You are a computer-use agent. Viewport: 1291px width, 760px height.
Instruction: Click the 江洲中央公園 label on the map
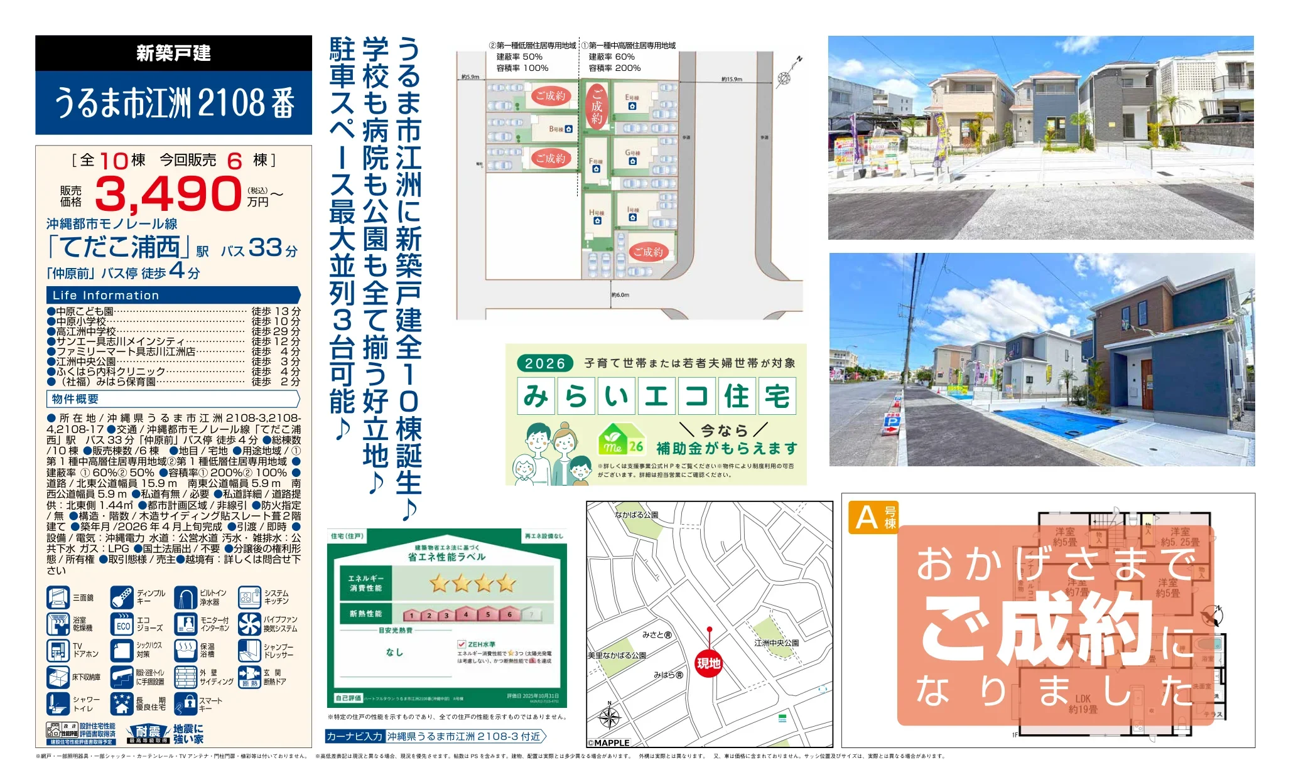[x=776, y=643]
